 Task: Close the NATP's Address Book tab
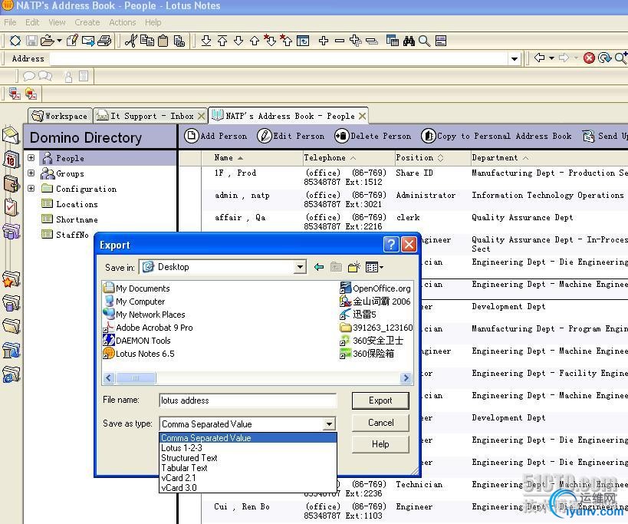[x=363, y=116]
